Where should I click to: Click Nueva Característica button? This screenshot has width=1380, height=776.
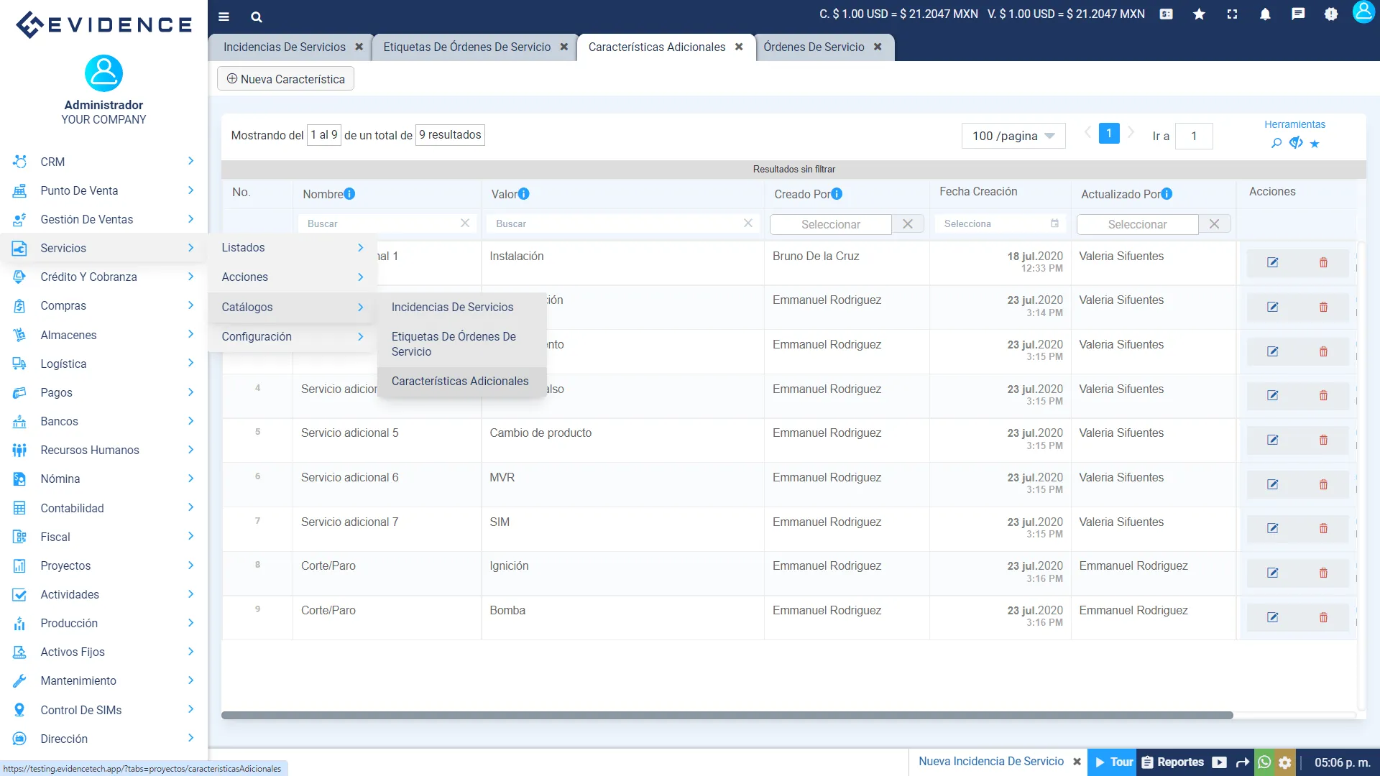[285, 79]
